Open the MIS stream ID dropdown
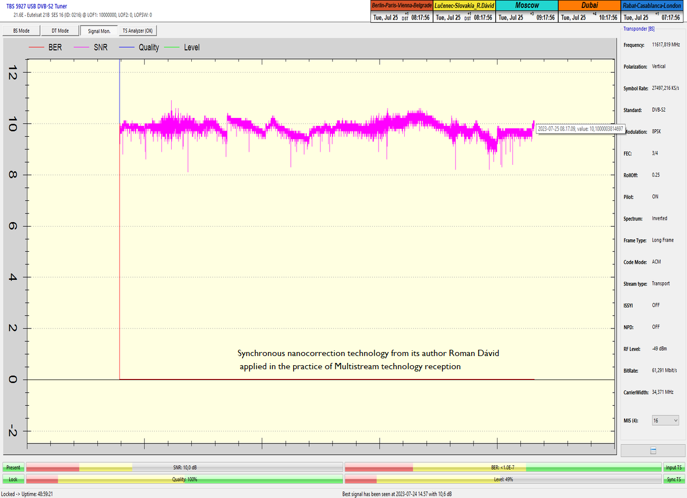The width and height of the screenshot is (687, 498). point(665,420)
